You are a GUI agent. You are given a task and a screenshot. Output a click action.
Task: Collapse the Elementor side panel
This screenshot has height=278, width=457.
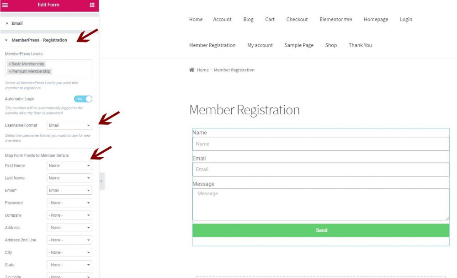click(101, 182)
